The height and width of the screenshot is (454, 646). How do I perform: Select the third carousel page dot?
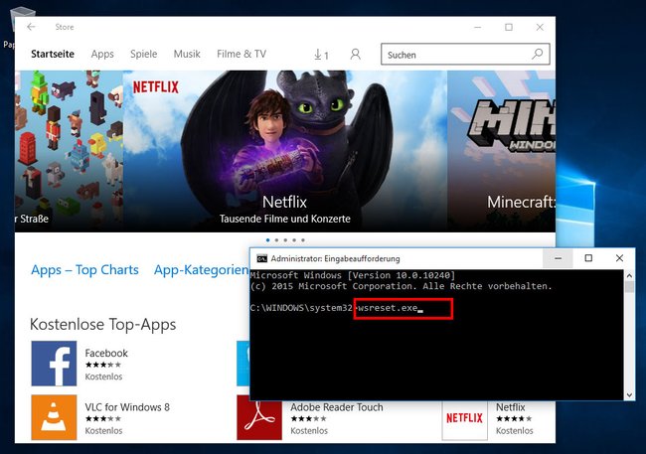[x=285, y=239]
